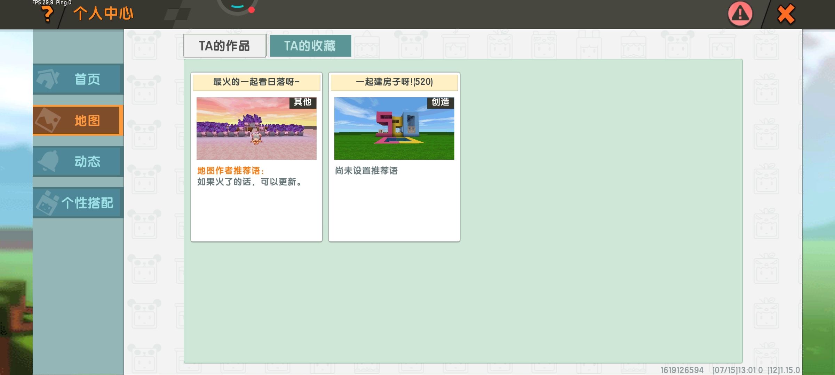Click the orange X close icon

point(786,14)
